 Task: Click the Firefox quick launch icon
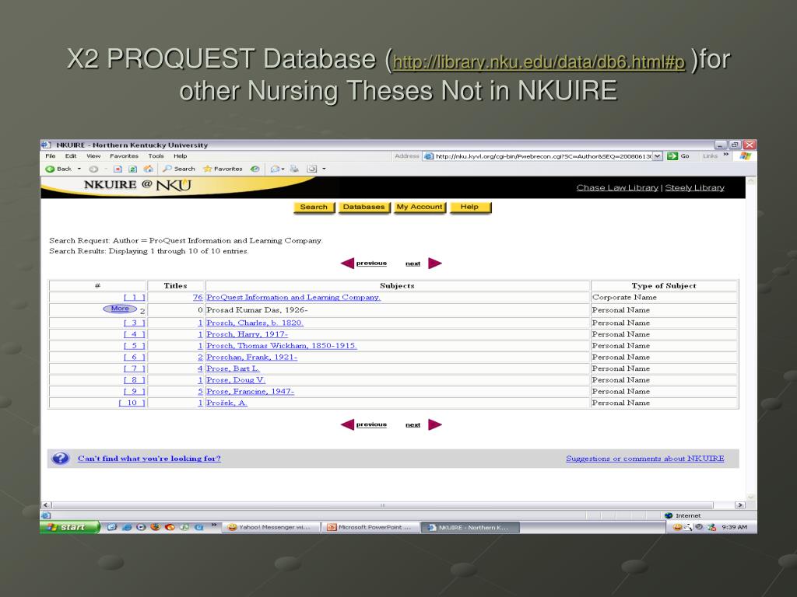[x=156, y=527]
